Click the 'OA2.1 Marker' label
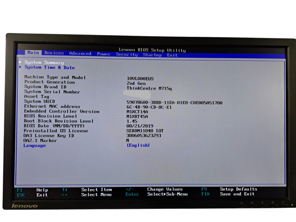Viewport: 296px width, 222px height. click(40, 141)
